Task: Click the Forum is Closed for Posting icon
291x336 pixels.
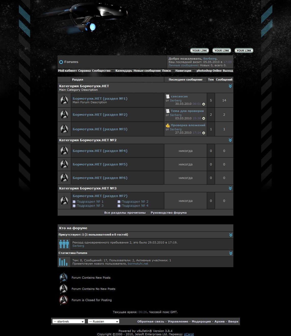Action: tap(64, 300)
